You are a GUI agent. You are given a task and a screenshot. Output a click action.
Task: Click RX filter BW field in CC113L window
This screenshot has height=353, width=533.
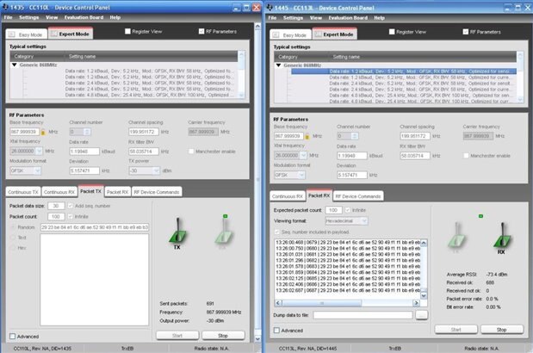click(x=415, y=156)
